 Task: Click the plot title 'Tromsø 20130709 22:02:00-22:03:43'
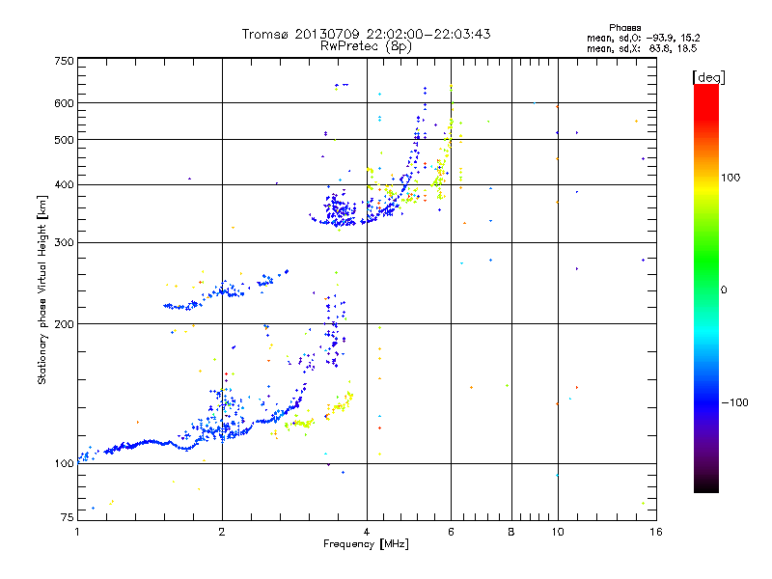(367, 34)
